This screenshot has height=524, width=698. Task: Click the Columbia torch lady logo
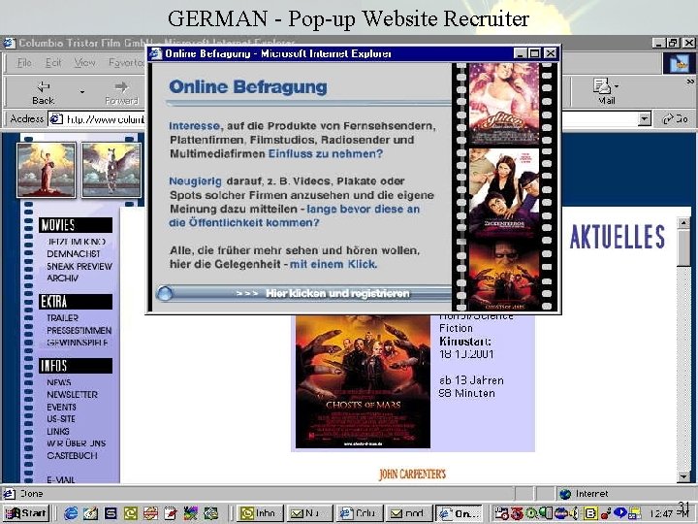(47, 170)
